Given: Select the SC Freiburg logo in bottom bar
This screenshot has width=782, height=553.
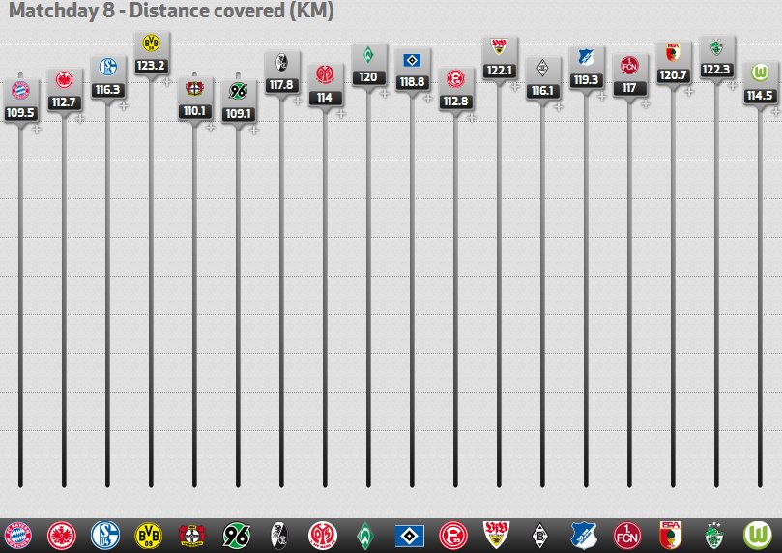Looking at the screenshot, I should click(279, 535).
